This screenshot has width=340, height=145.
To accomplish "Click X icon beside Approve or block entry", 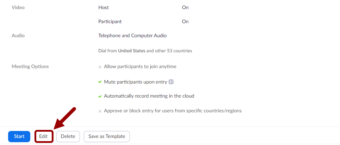I will pyautogui.click(x=100, y=111).
